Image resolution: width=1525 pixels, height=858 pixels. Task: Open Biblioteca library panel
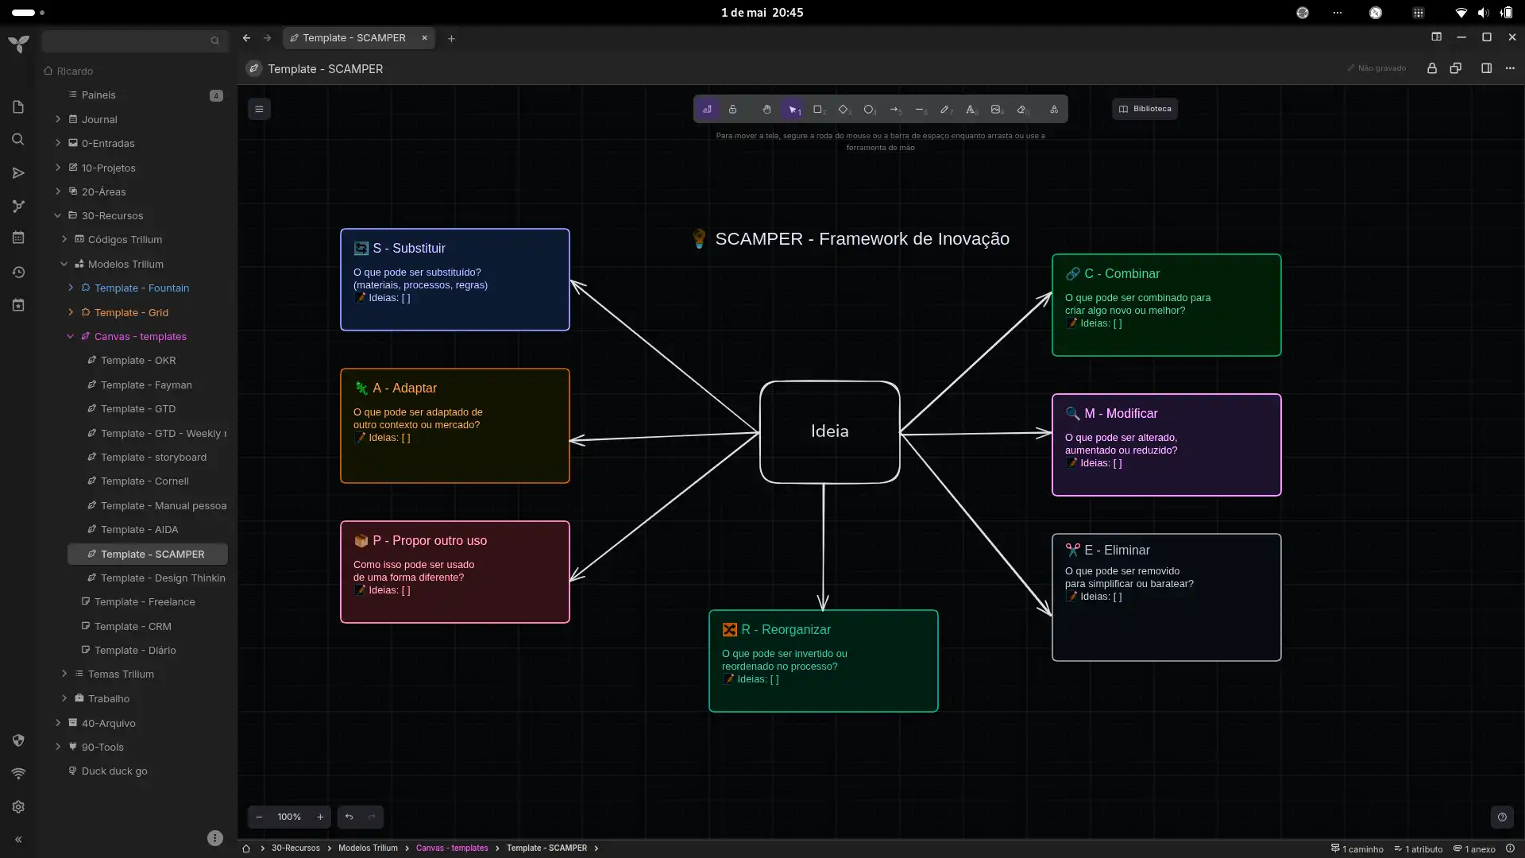coord(1145,109)
